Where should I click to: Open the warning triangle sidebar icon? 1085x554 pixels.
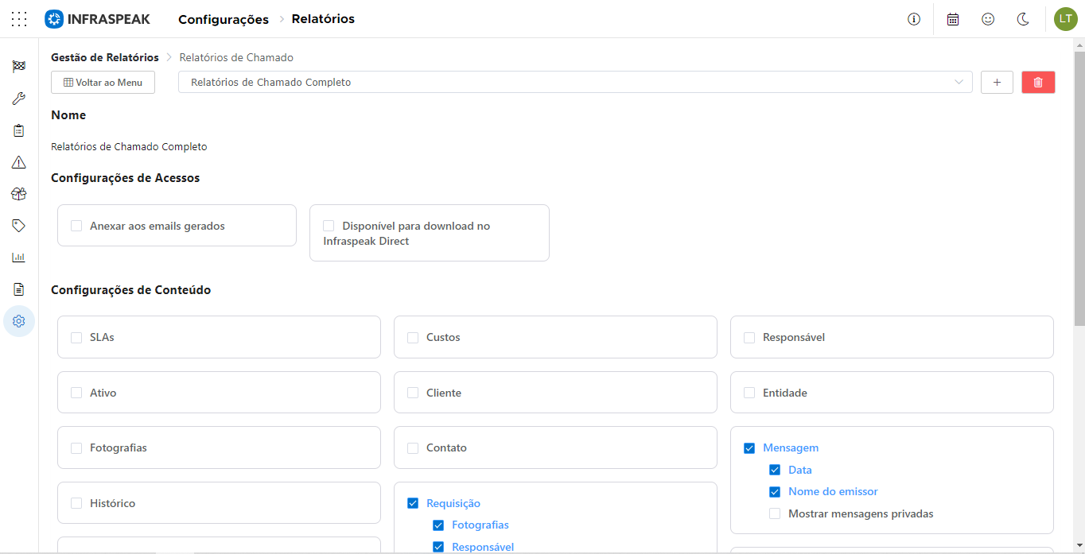(19, 162)
